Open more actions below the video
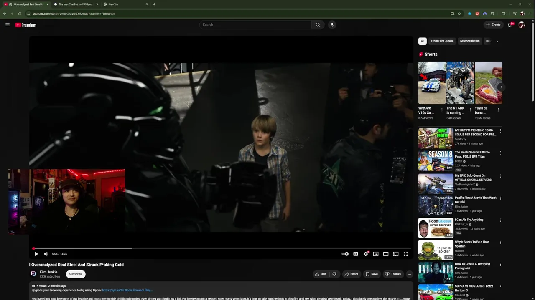 point(410,274)
